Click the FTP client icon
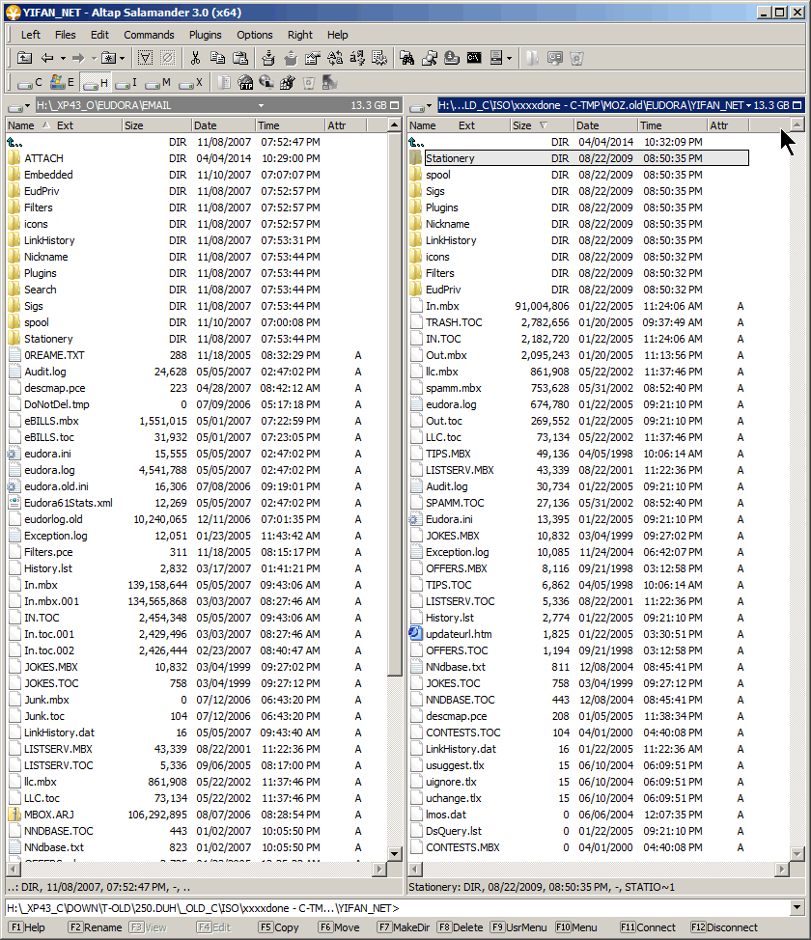Image resolution: width=811 pixels, height=940 pixels. 245,83
